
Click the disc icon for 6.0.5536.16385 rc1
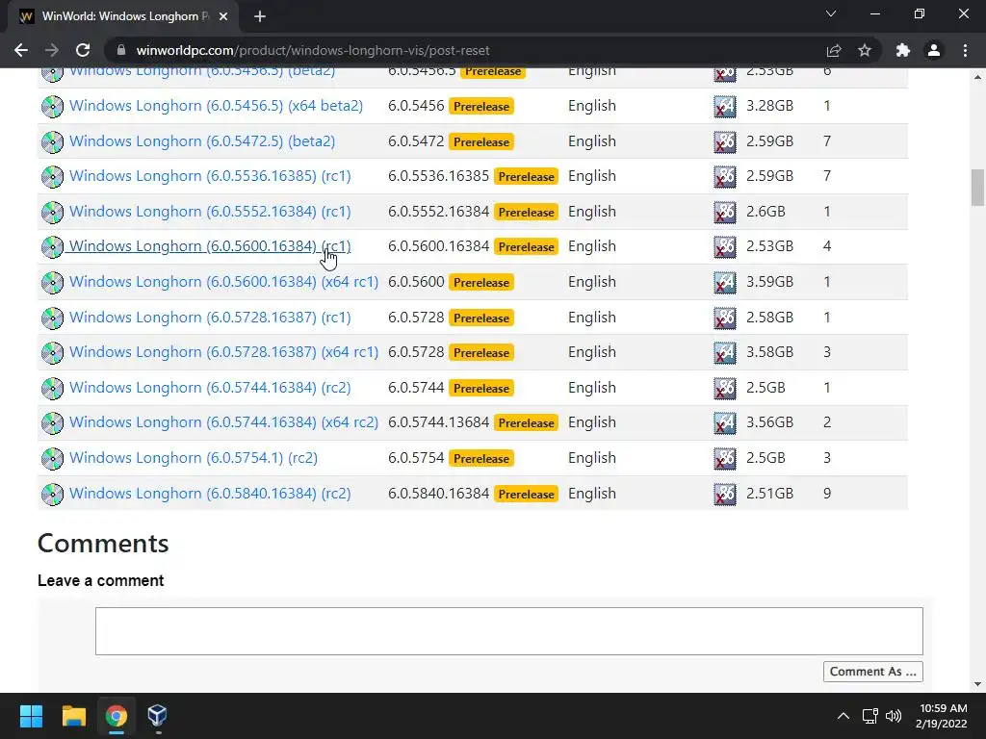pos(52,177)
